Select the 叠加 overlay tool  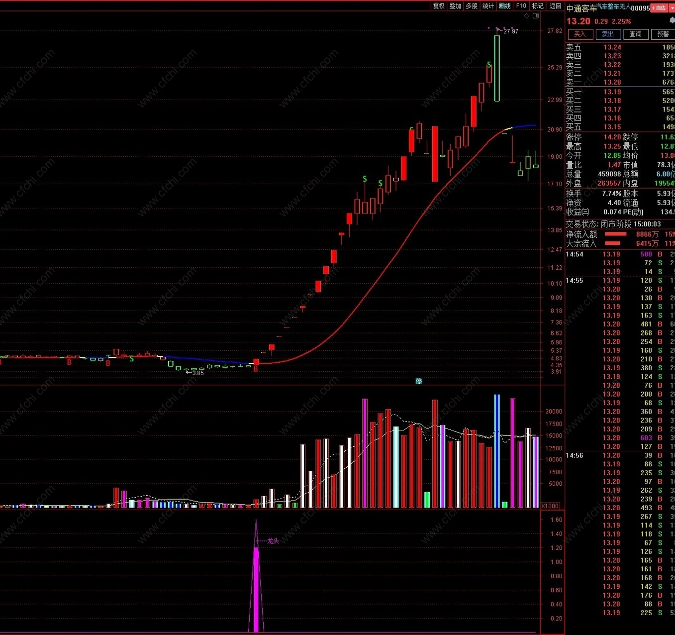[455, 6]
